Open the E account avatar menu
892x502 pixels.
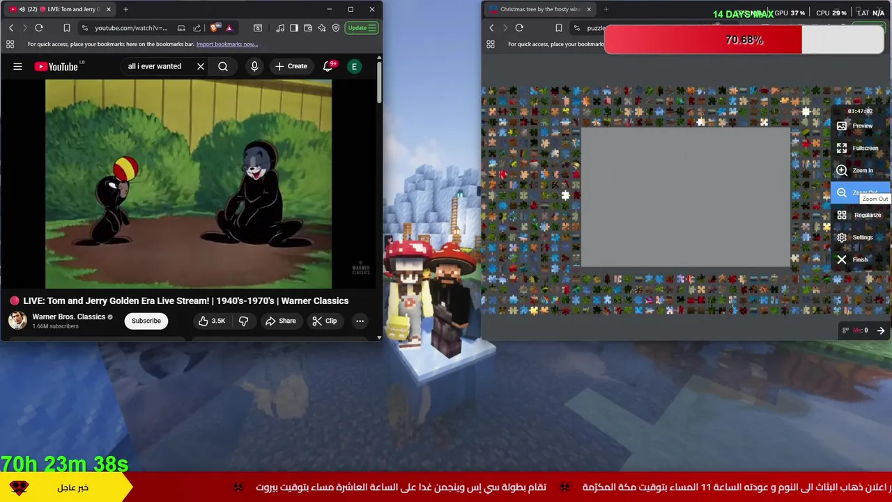tap(354, 66)
